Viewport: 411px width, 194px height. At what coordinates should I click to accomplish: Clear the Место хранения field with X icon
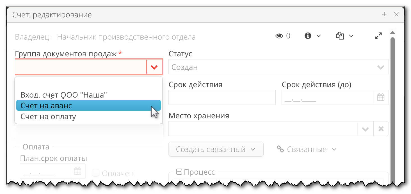pos(381,129)
